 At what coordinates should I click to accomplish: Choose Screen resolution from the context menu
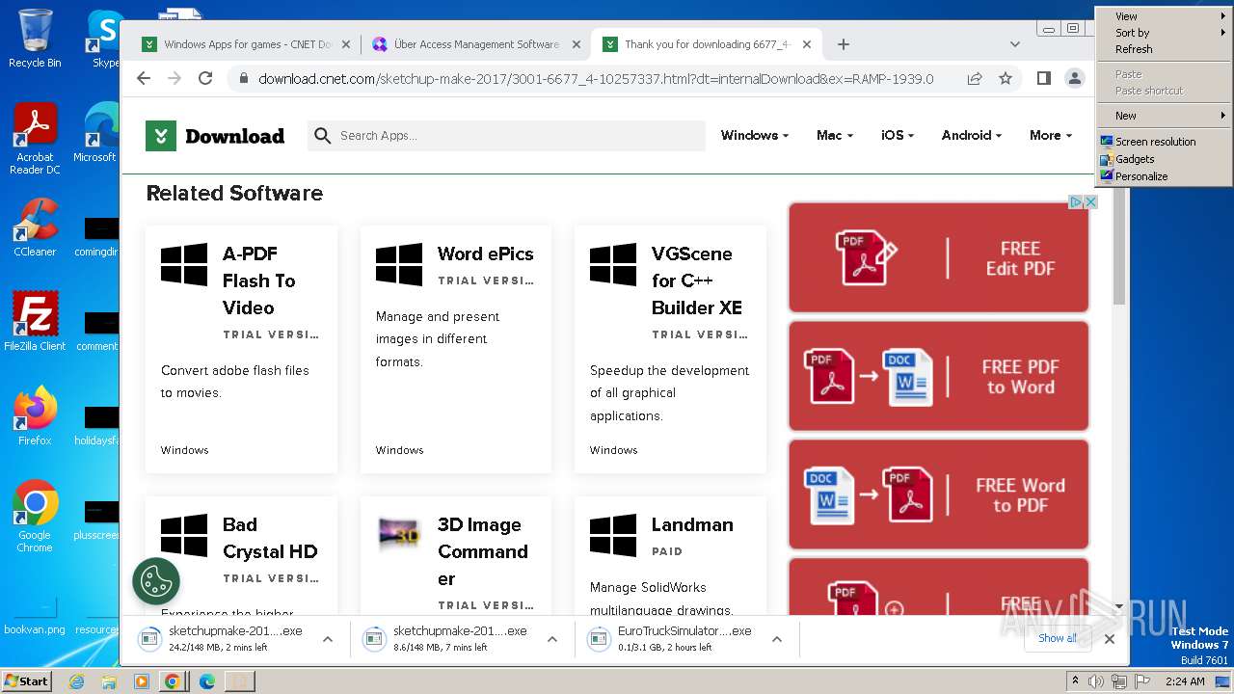point(1164,142)
